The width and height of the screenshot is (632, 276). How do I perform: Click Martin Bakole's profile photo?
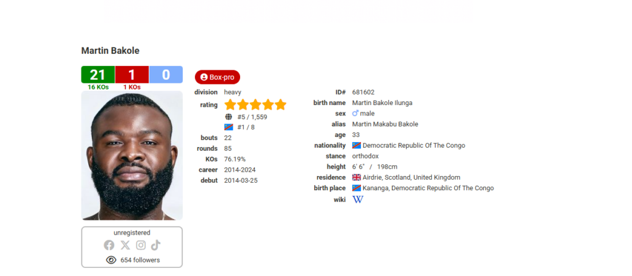132,156
